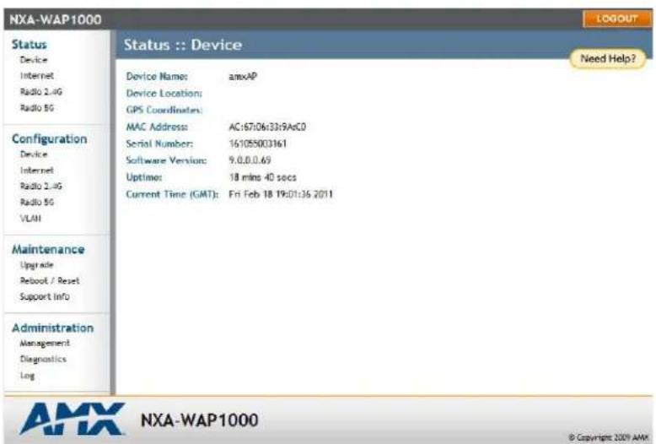Viewport: 656px width, 444px height.
Task: Open the Upgrade maintenance page
Action: 36,265
